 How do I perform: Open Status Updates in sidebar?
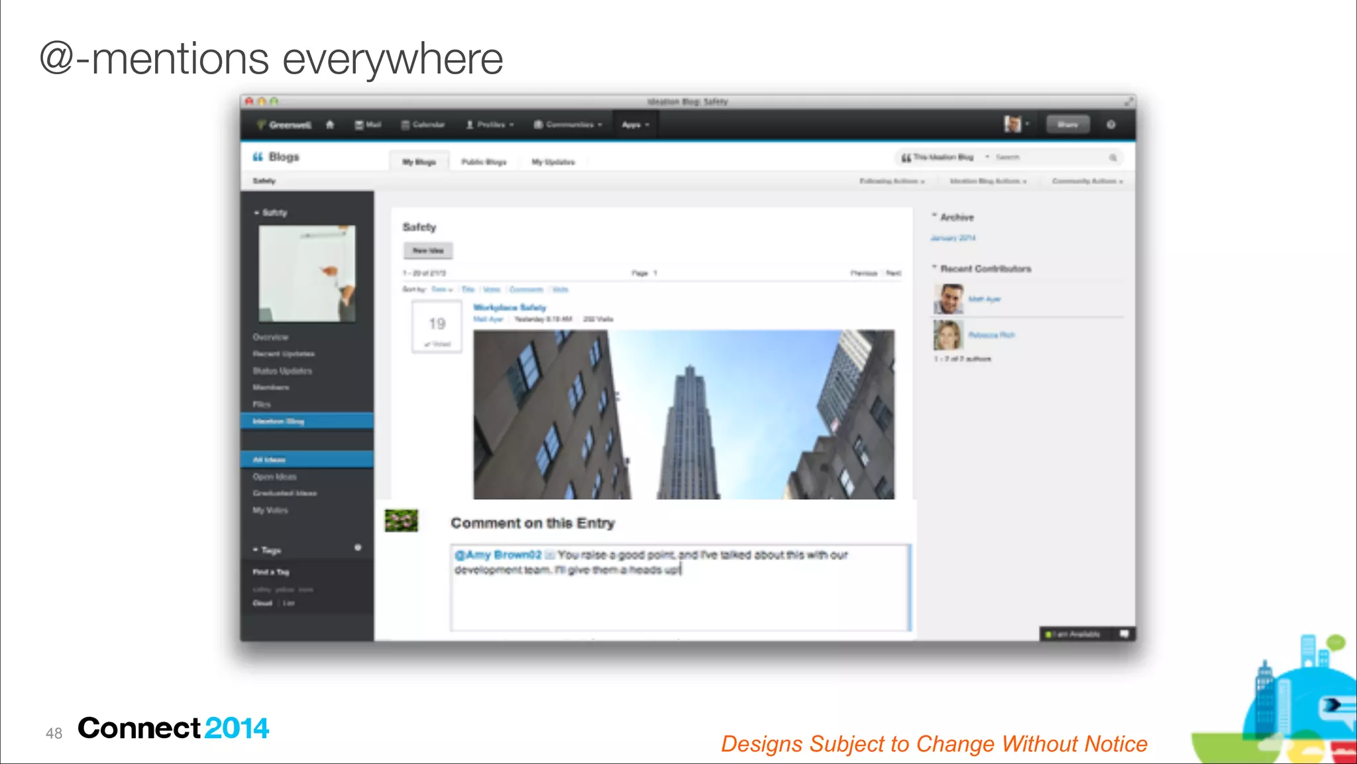pyautogui.click(x=282, y=371)
